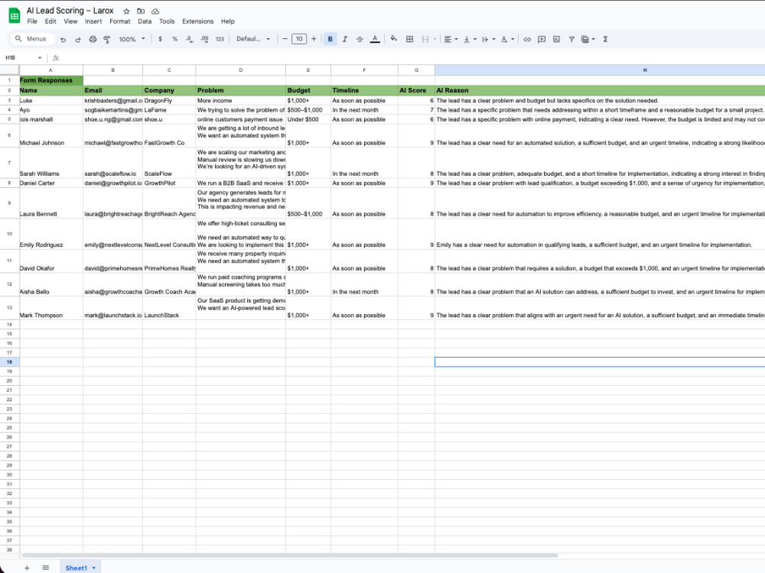The width and height of the screenshot is (765, 573).
Task: Open the text color picker
Action: pyautogui.click(x=375, y=39)
